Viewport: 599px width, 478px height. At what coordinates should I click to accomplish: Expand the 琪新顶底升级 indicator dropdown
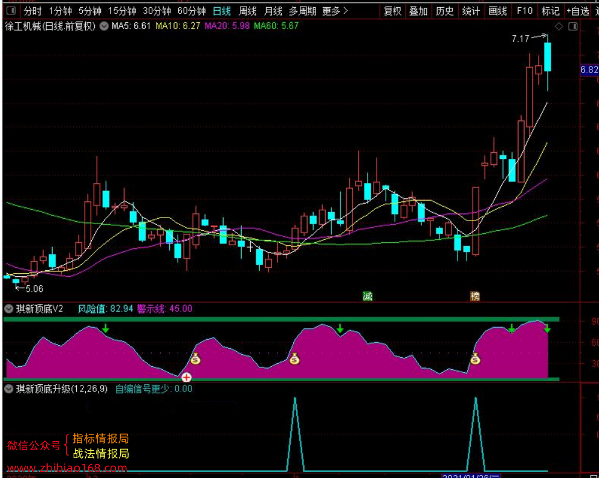[x=9, y=389]
